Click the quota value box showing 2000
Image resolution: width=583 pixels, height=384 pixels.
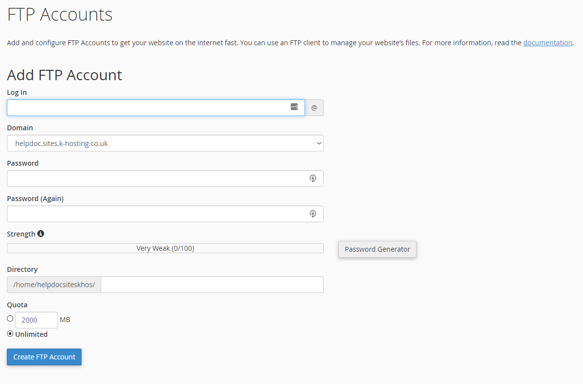point(36,320)
